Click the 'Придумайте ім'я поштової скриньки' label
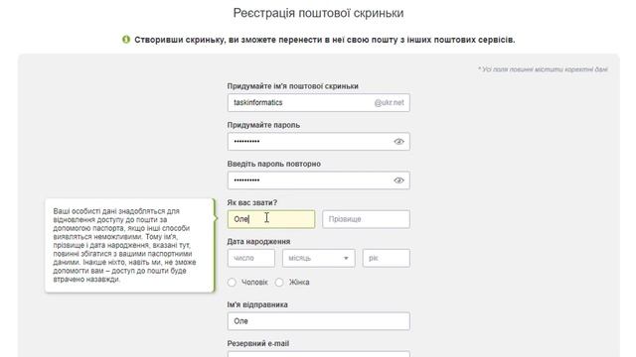636x357 pixels. 292,86
